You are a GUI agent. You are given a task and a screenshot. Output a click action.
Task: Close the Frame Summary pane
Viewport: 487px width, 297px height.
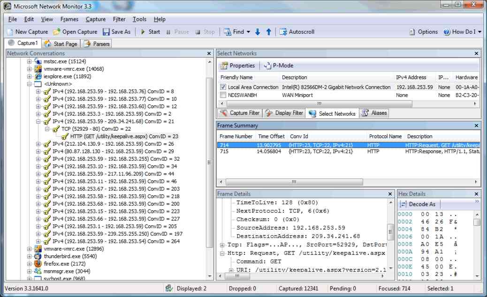(476, 126)
